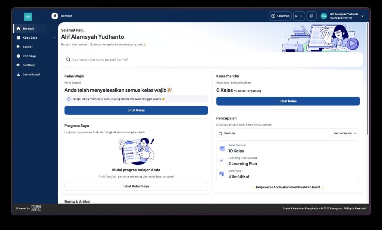
Task: Click the Beranda home icon
Action: [x=18, y=28]
